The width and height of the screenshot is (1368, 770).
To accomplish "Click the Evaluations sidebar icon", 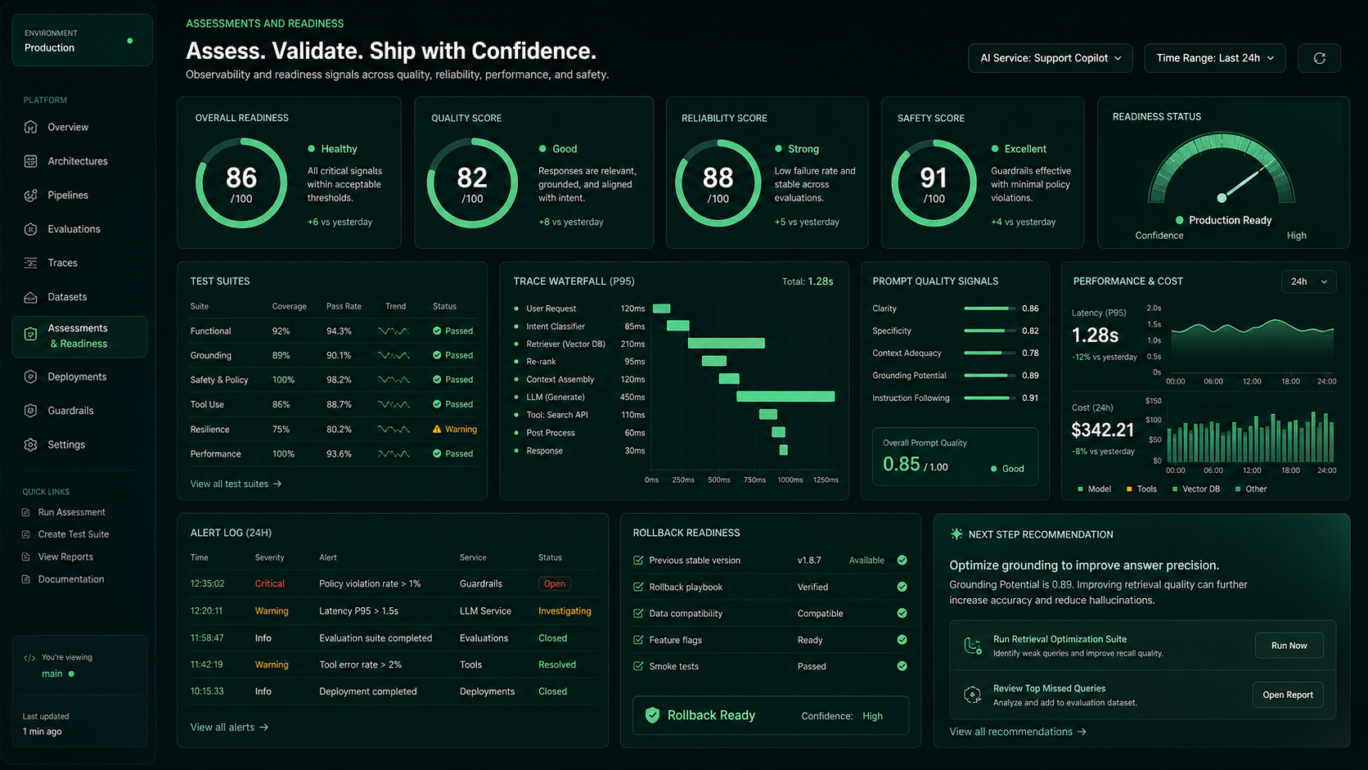I will click(x=31, y=229).
